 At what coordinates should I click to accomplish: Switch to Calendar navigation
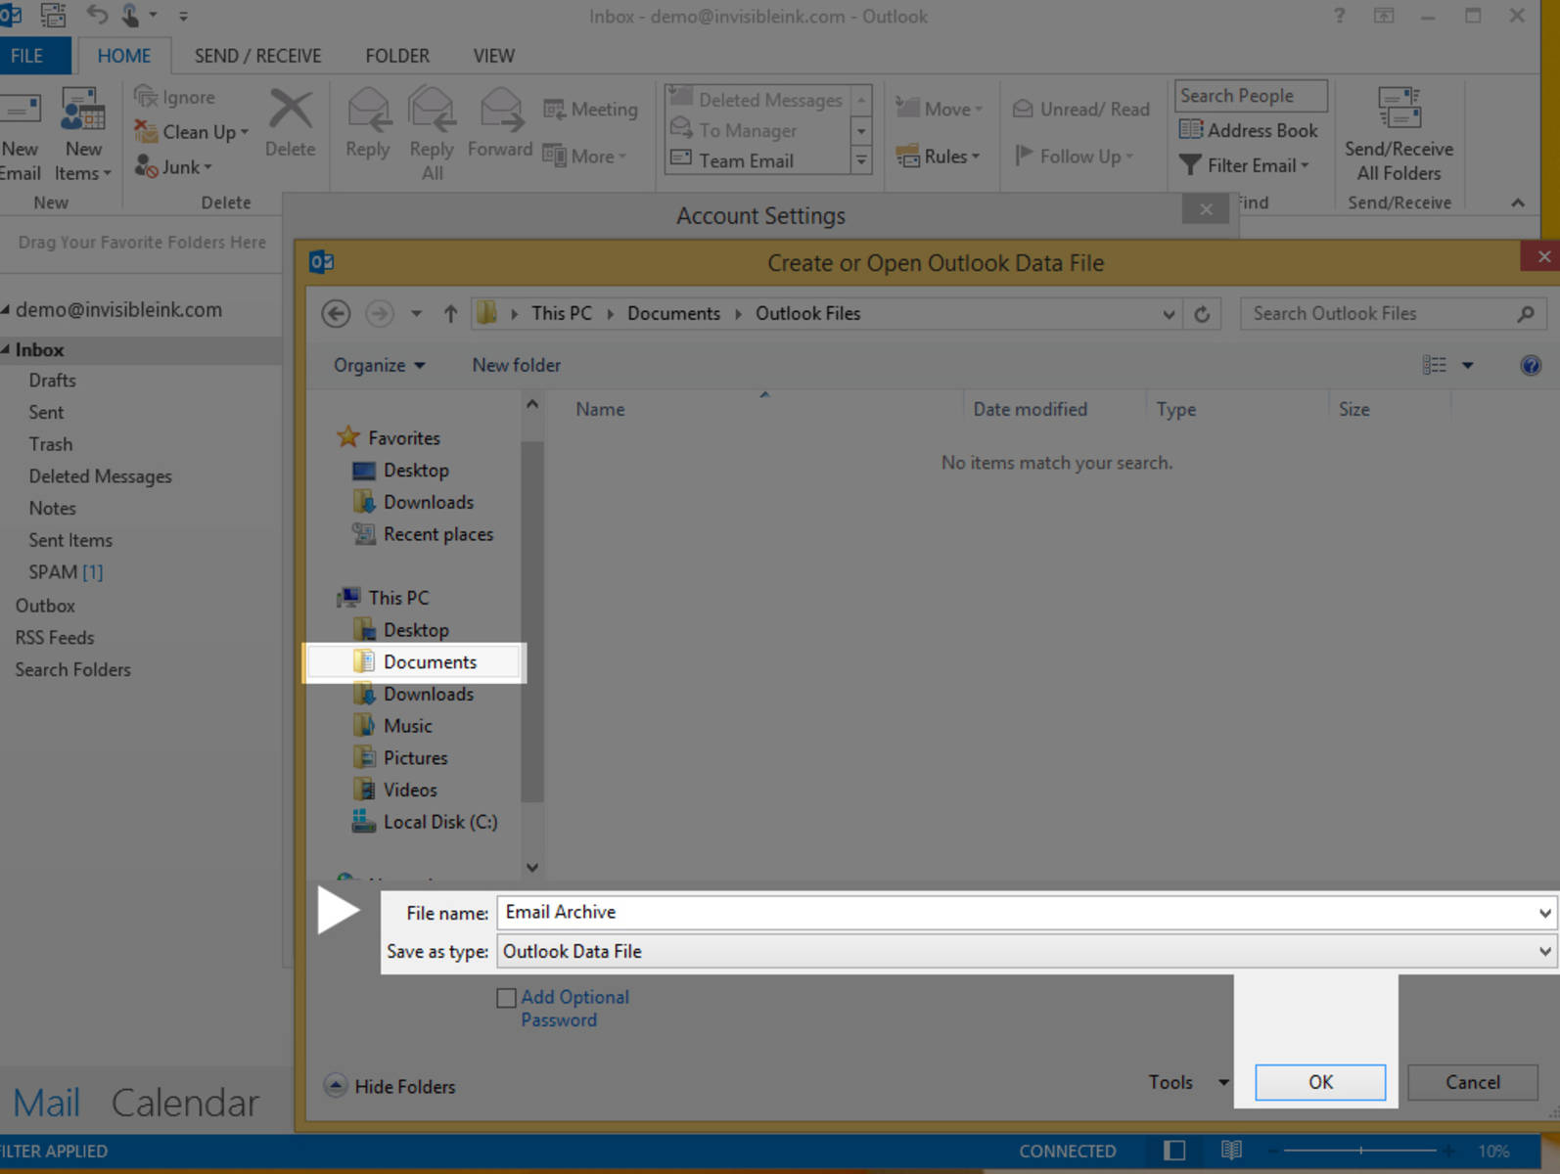pyautogui.click(x=185, y=1103)
